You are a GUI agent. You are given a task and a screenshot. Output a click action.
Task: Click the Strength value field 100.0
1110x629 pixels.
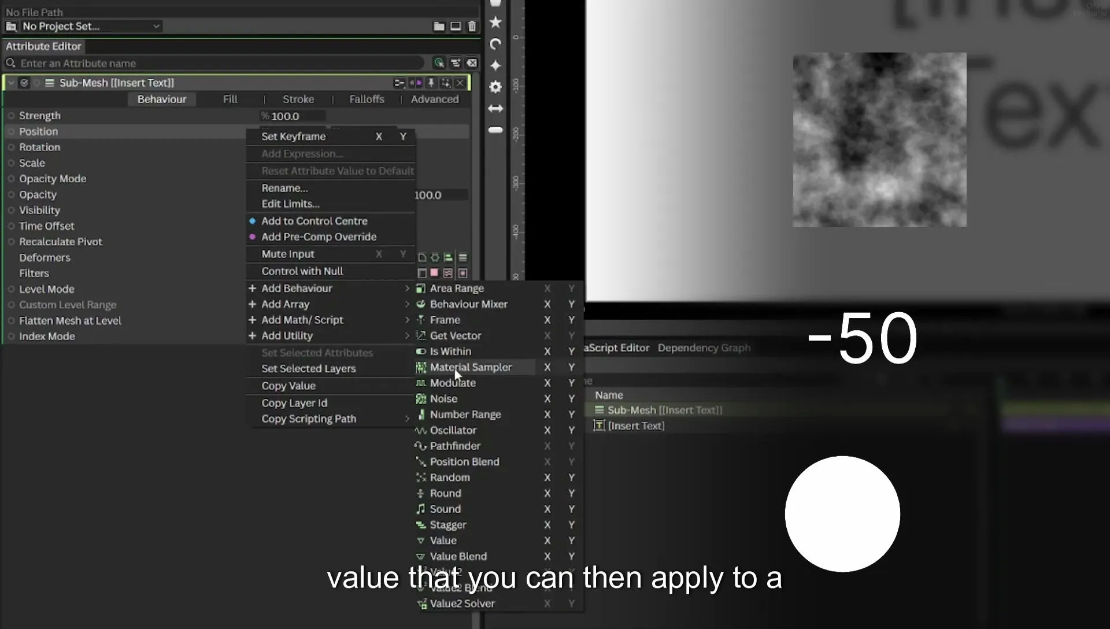293,116
